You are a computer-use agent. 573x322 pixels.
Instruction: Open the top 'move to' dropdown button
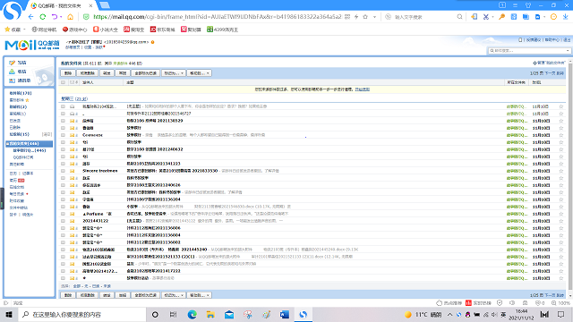pos(199,73)
